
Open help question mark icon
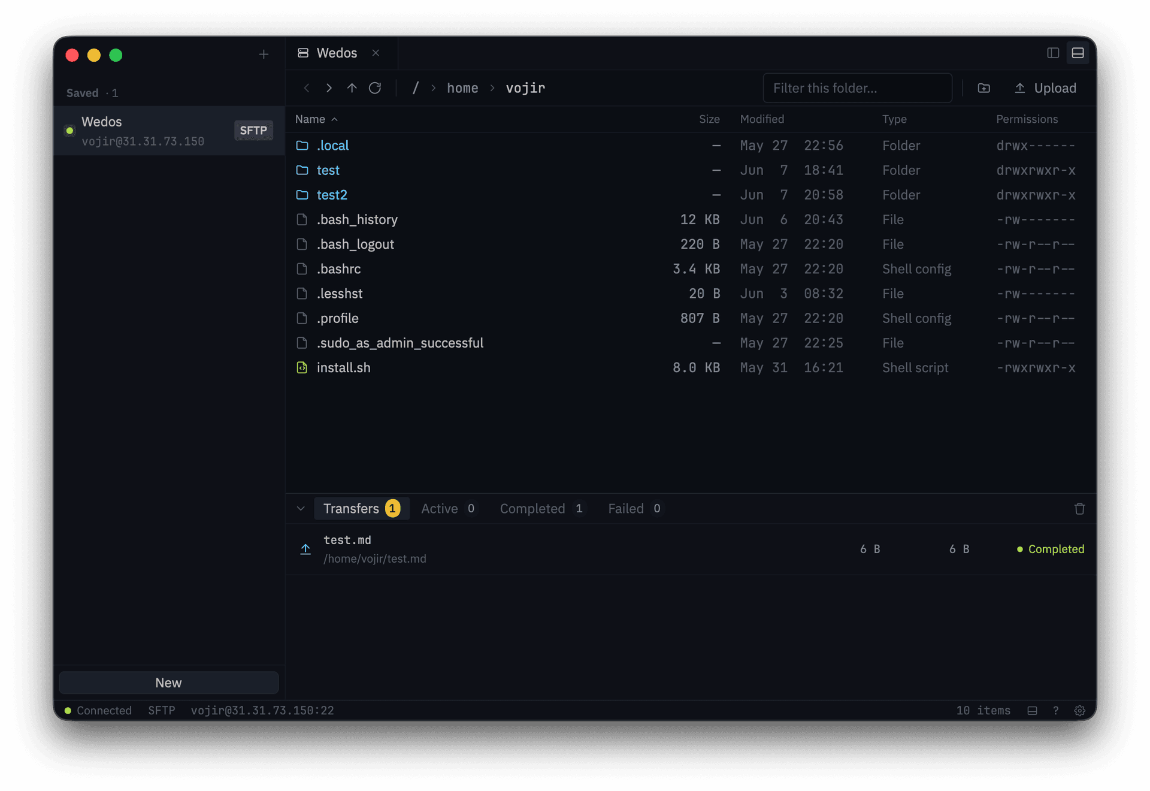tap(1055, 711)
